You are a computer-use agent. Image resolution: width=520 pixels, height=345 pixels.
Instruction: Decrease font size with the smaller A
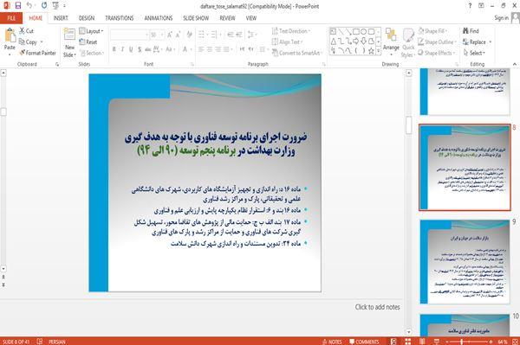(x=178, y=35)
